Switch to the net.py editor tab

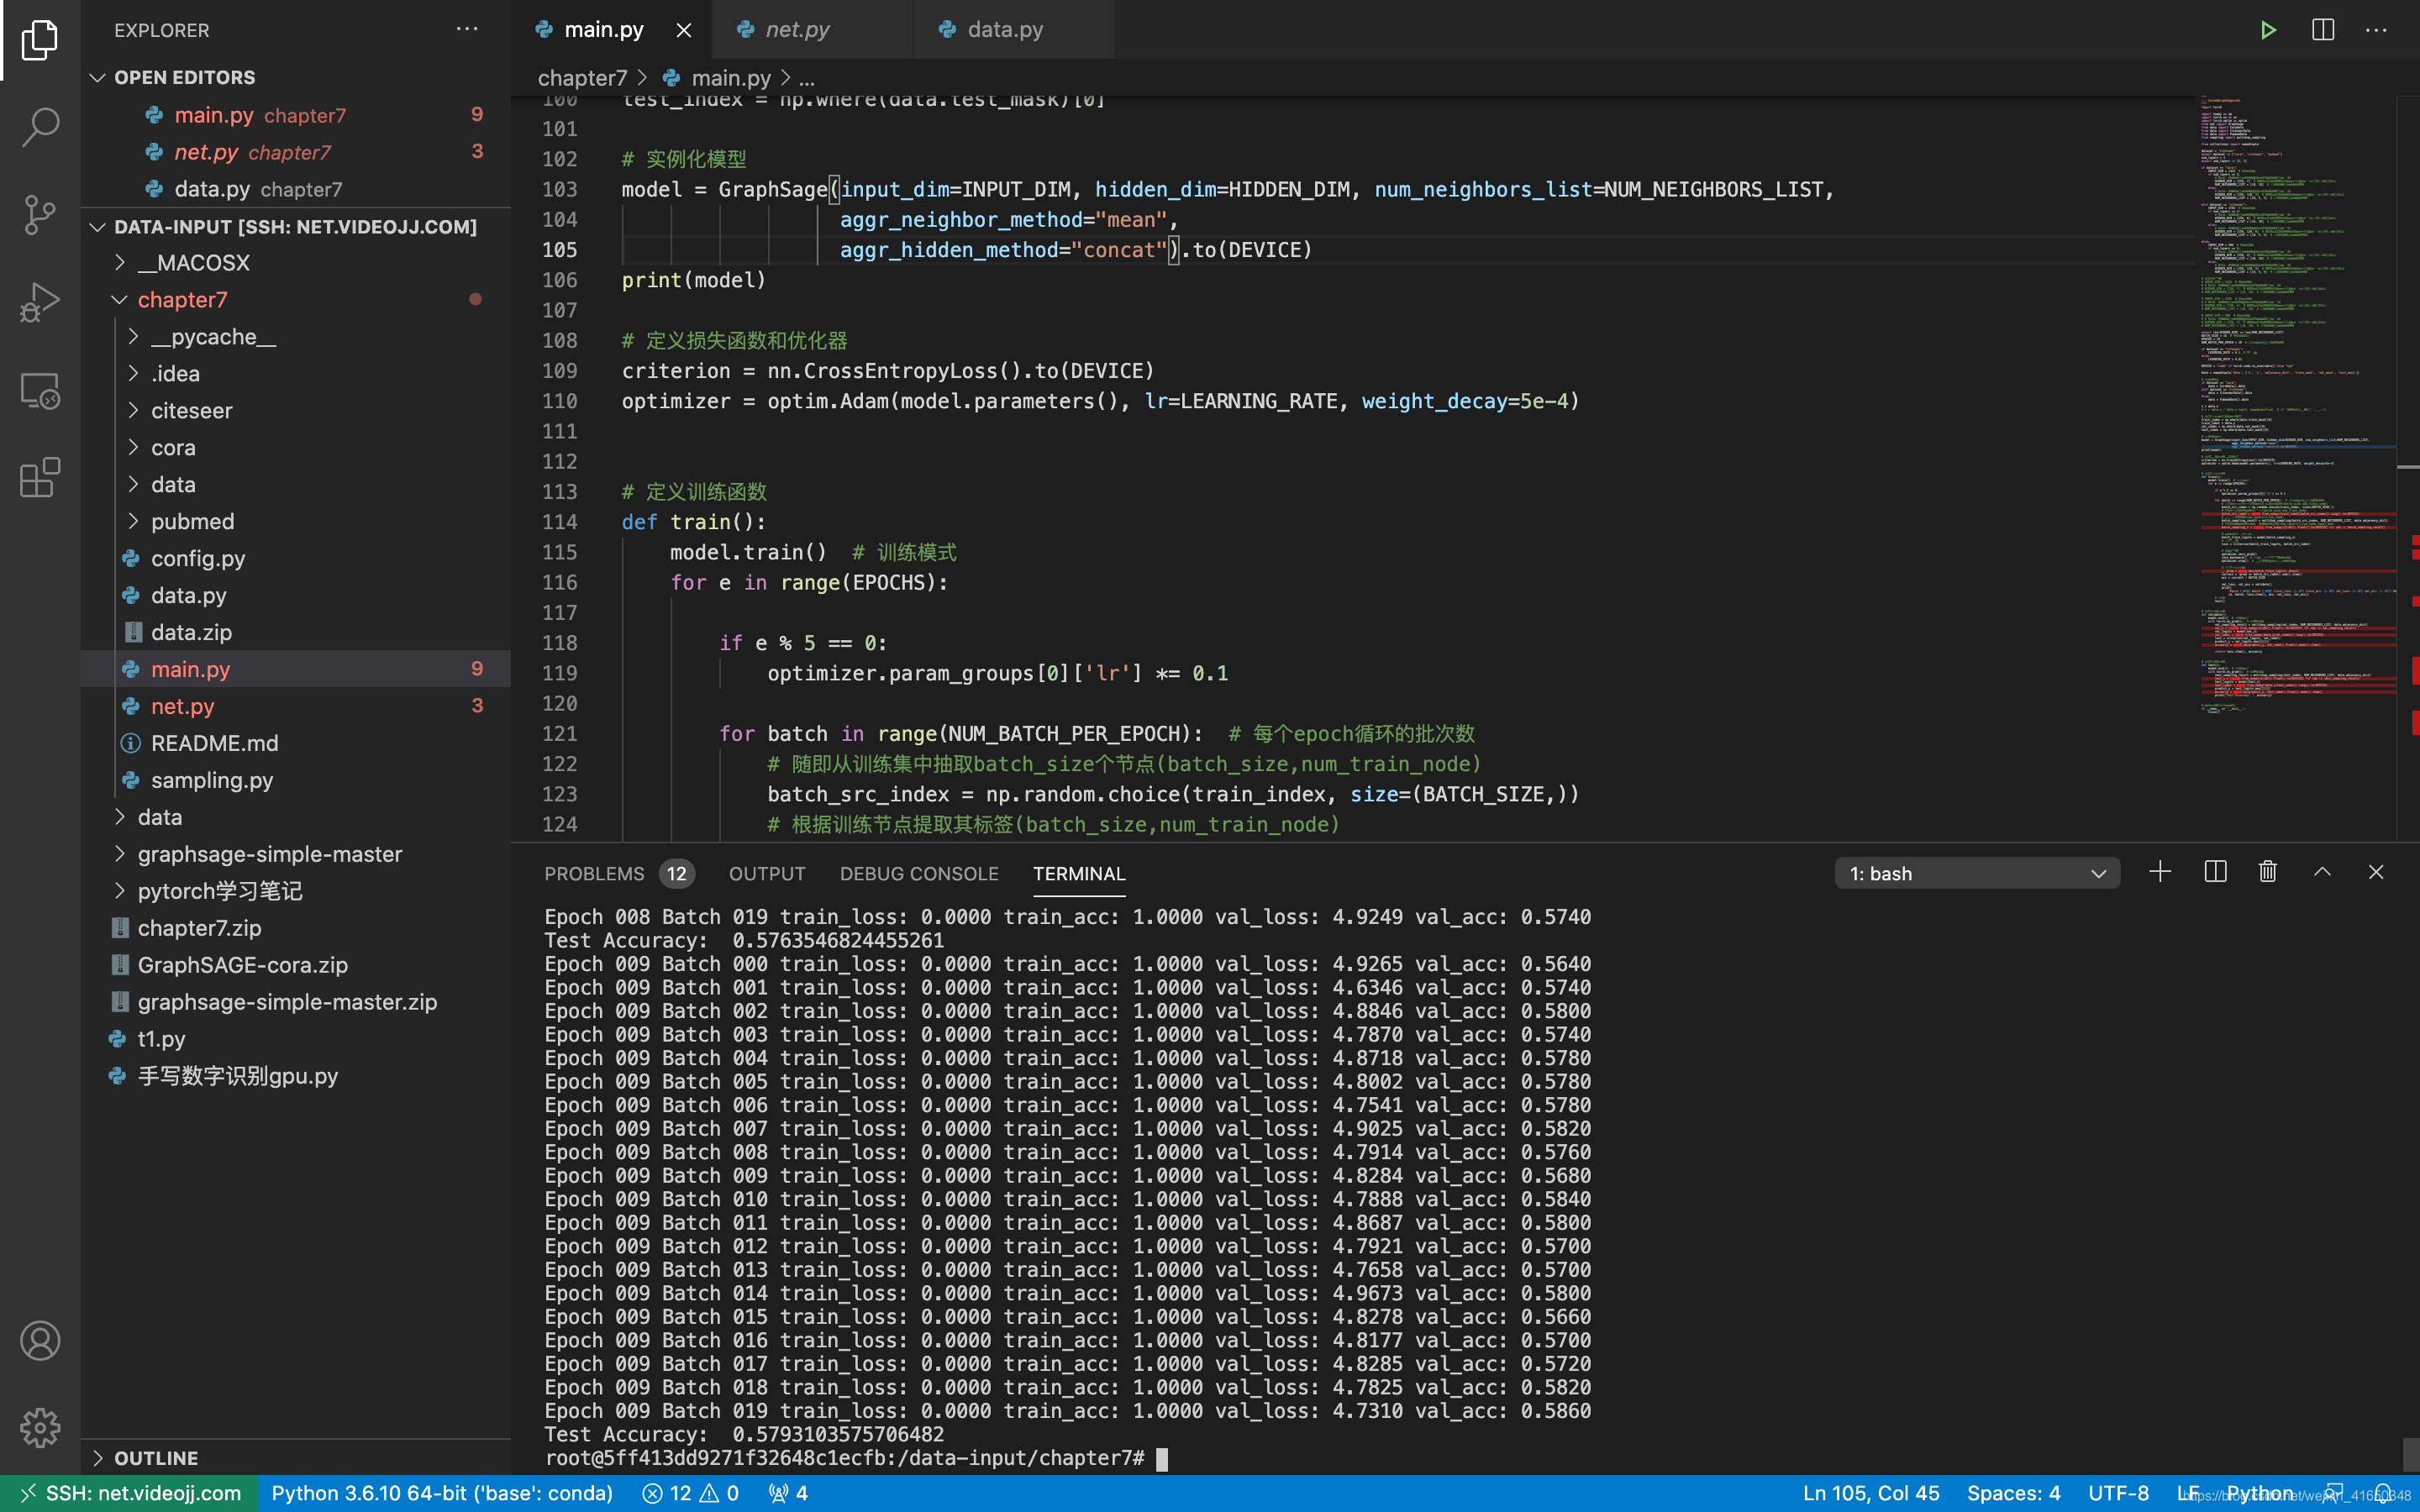797,30
